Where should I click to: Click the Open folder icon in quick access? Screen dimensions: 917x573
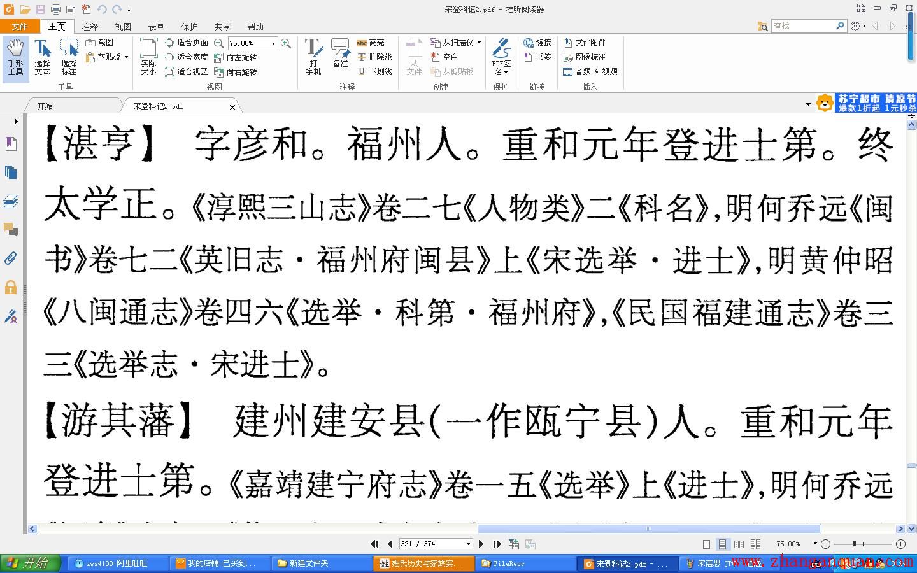25,9
